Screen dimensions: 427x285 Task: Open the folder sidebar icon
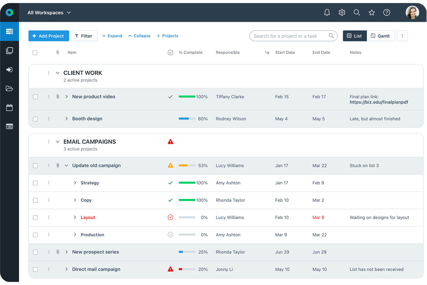click(x=10, y=88)
